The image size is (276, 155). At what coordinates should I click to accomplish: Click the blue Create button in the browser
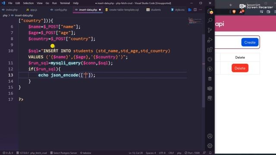[250, 42]
